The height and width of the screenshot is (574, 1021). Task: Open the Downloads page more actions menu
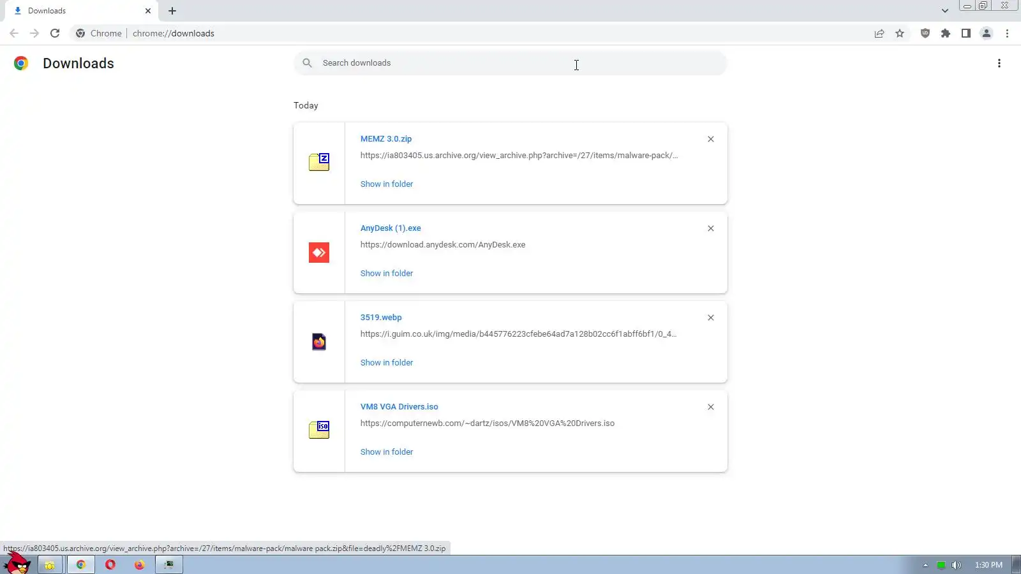click(x=999, y=63)
